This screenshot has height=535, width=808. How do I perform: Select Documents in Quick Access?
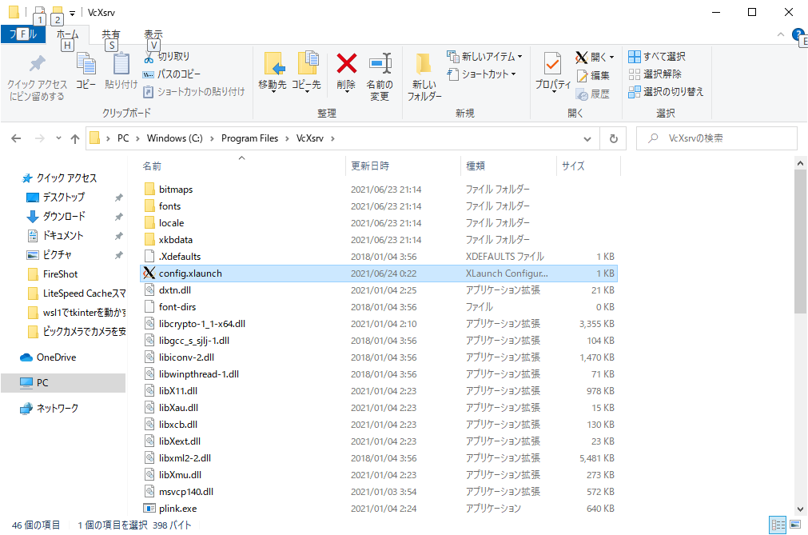[62, 236]
